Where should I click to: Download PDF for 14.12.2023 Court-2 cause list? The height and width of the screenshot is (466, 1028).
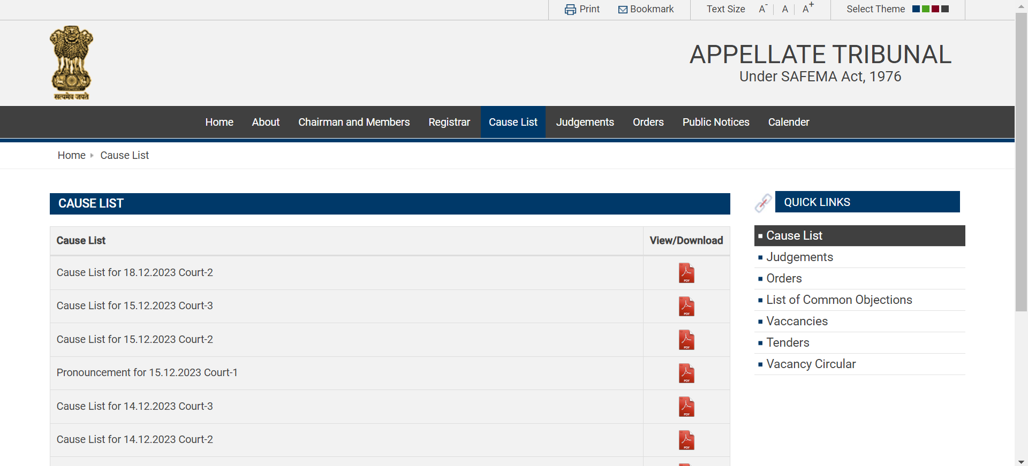pyautogui.click(x=686, y=440)
